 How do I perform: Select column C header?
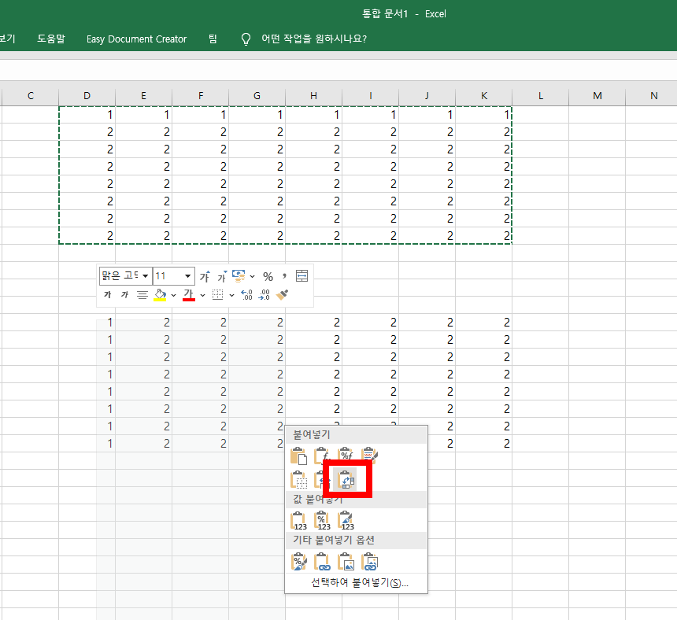[30, 96]
